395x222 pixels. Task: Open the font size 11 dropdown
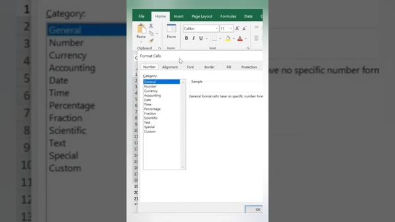(231, 29)
